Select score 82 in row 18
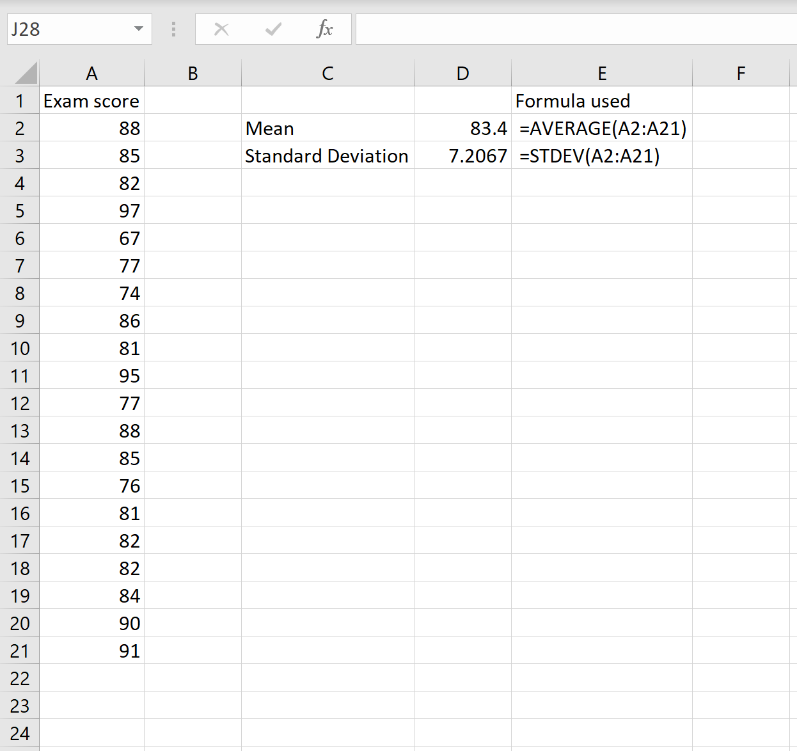 click(x=92, y=569)
